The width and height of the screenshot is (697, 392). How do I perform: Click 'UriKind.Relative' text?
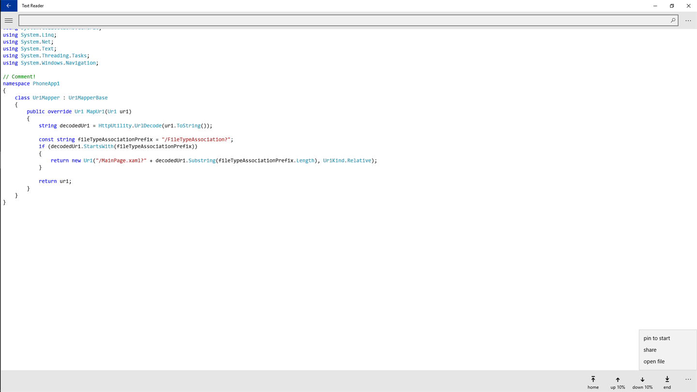[347, 161]
